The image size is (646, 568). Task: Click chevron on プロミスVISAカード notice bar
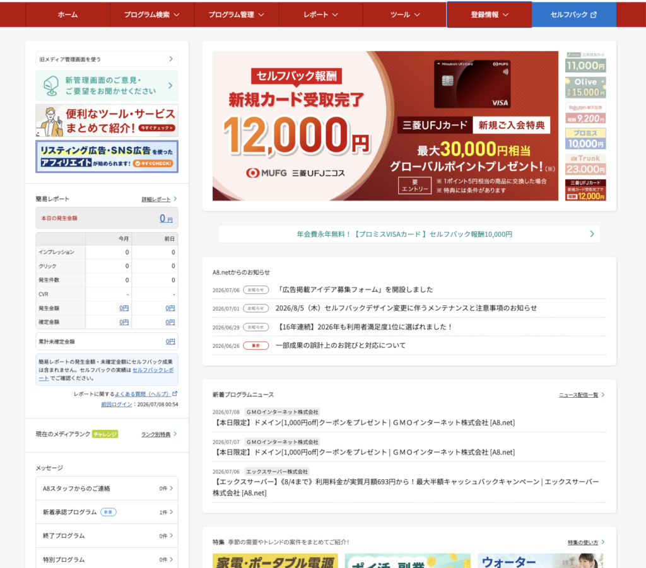[592, 234]
